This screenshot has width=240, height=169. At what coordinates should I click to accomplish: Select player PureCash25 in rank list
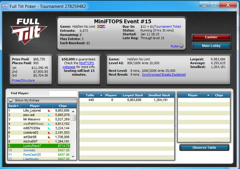[39, 155]
